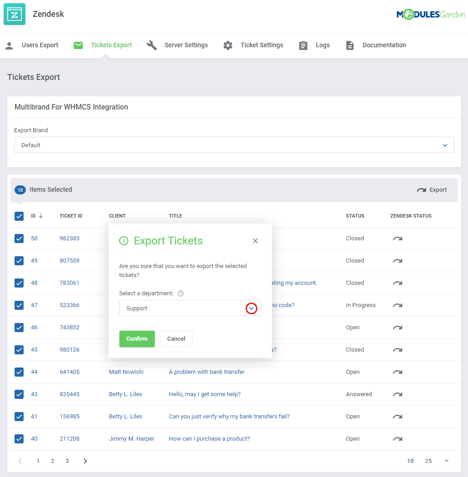Click the green Confirm button
The image size is (468, 477).
click(x=137, y=339)
